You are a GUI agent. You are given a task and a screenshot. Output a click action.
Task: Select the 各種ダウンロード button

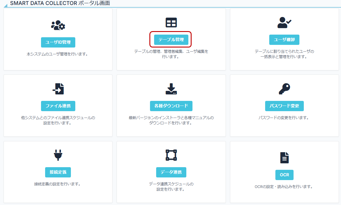[x=171, y=106]
